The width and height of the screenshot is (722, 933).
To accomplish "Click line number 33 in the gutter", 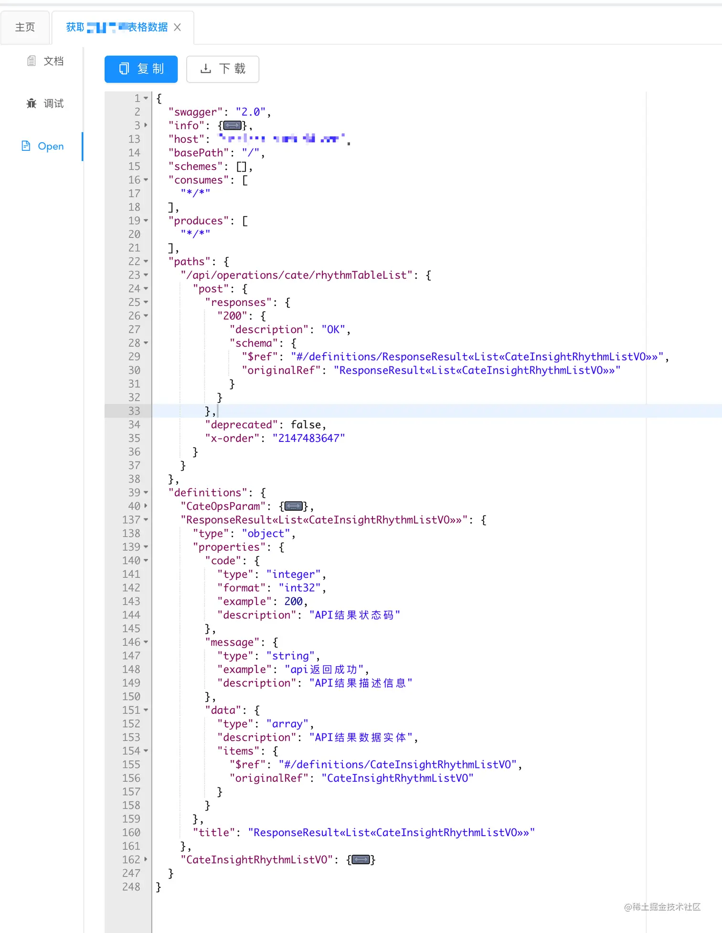I will point(134,411).
